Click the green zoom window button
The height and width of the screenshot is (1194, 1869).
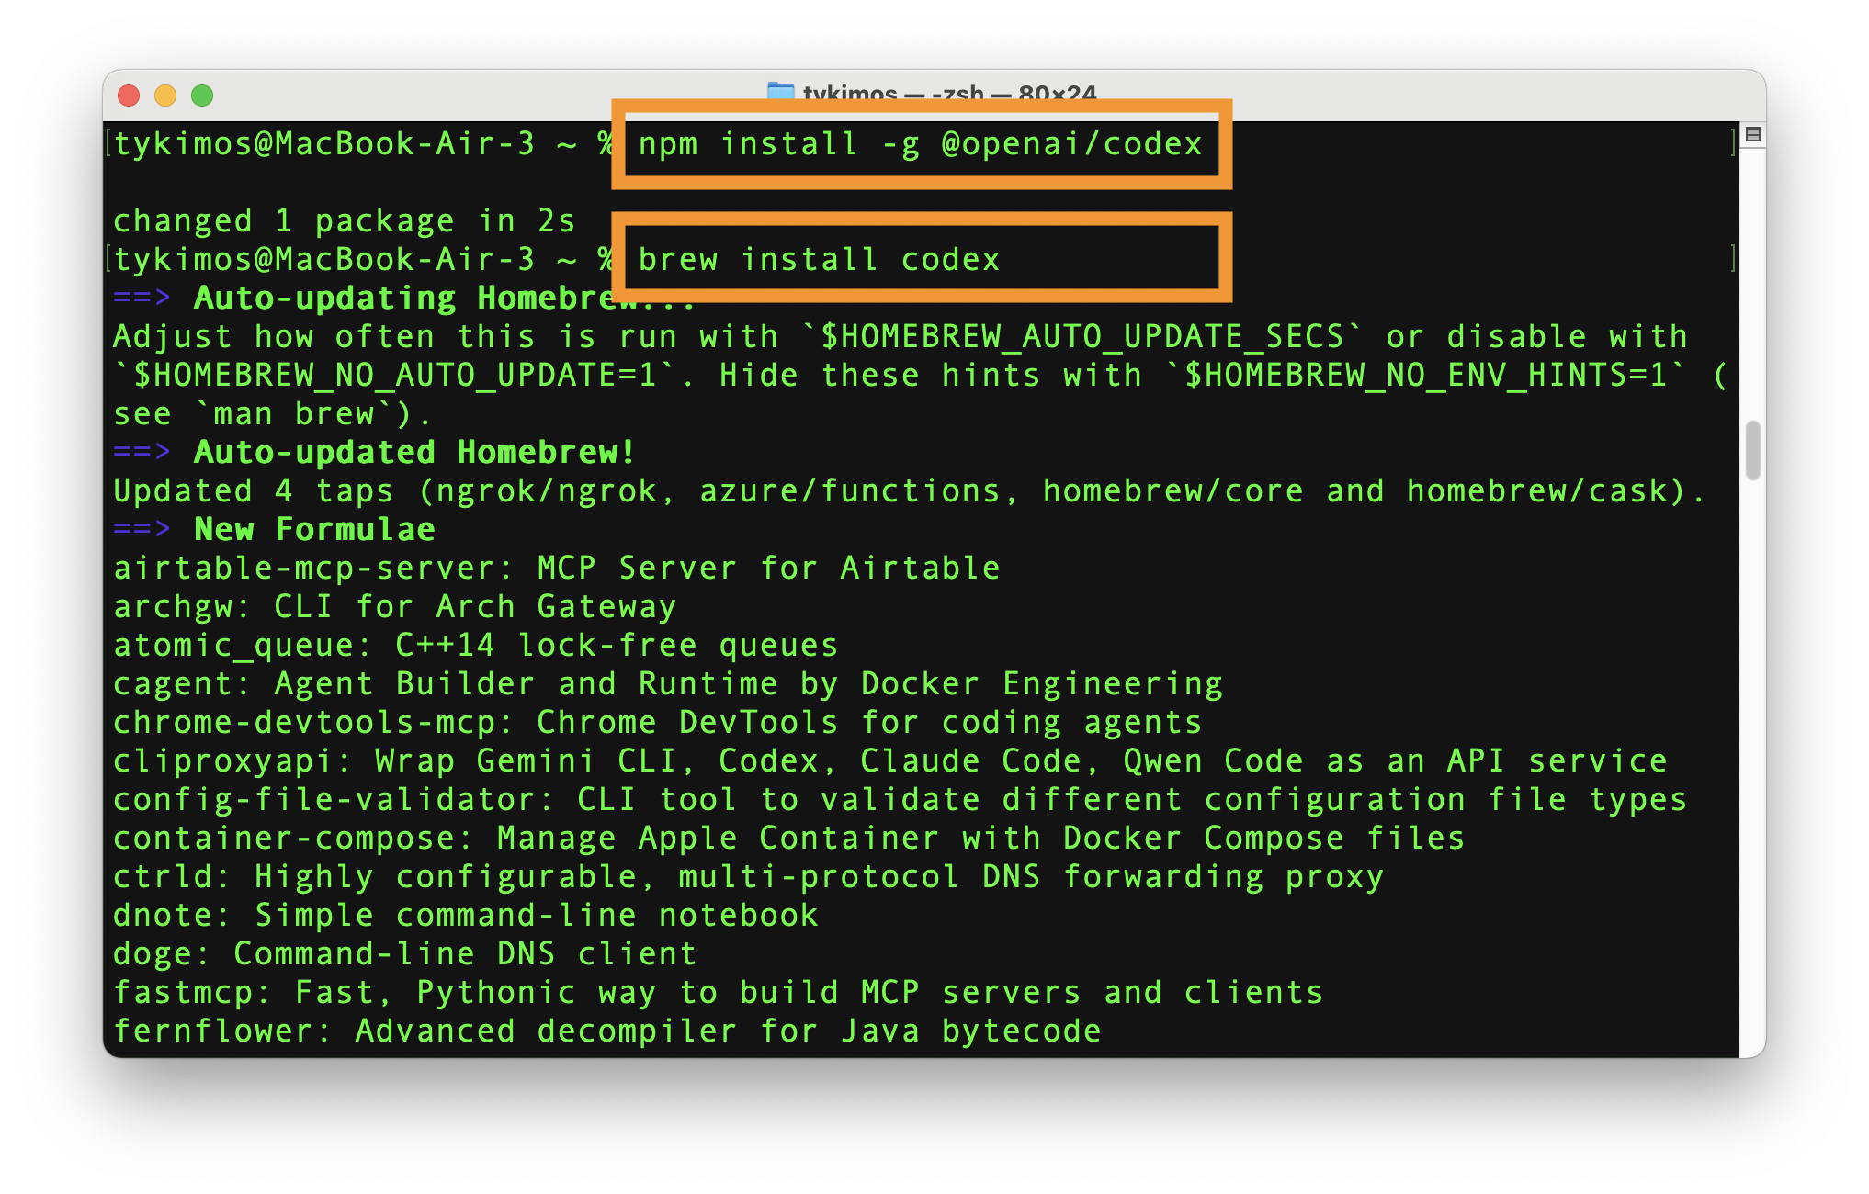point(202,96)
